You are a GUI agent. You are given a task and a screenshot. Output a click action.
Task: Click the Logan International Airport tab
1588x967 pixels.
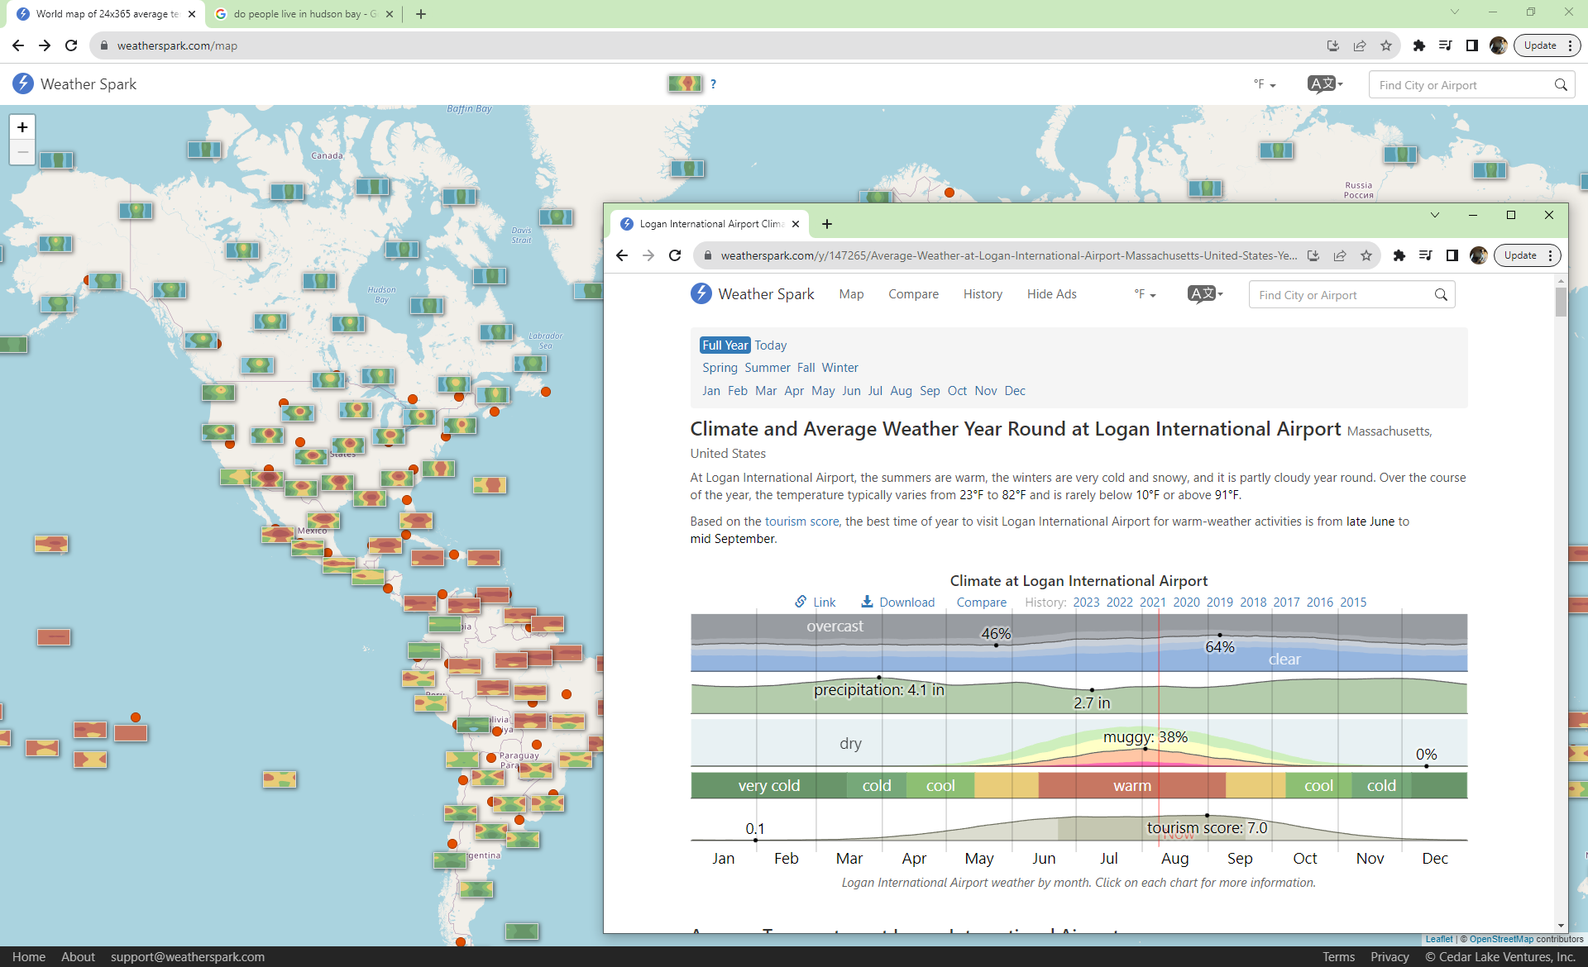[708, 224]
